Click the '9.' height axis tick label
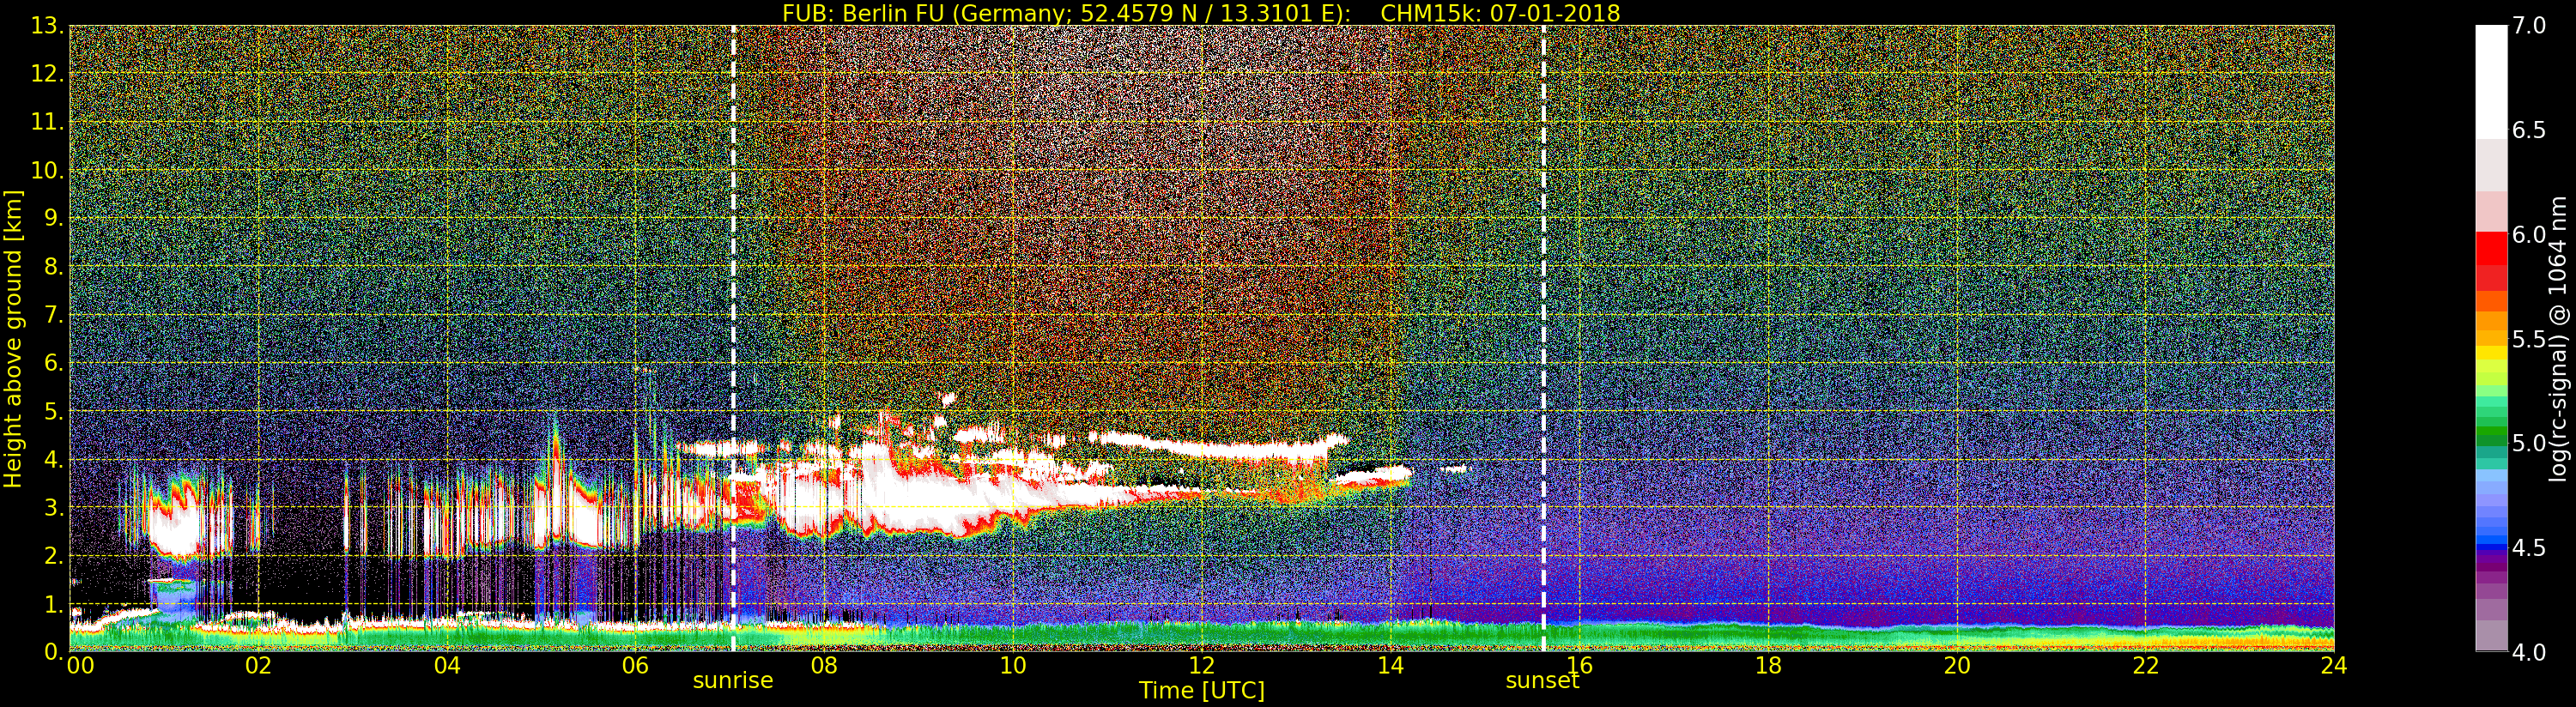The height and width of the screenshot is (707, 2576). coord(54,218)
